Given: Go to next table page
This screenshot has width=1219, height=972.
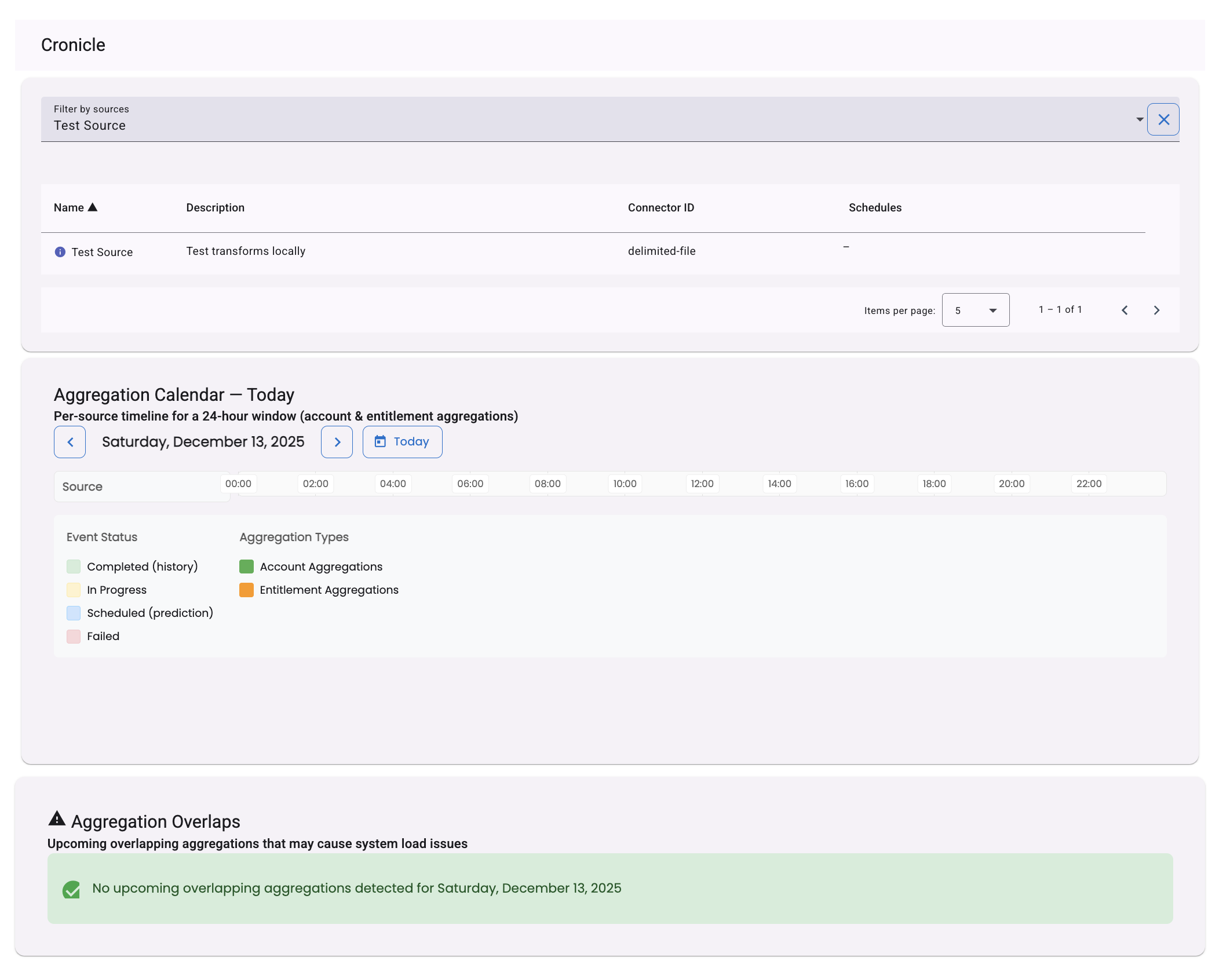Looking at the screenshot, I should point(1156,310).
